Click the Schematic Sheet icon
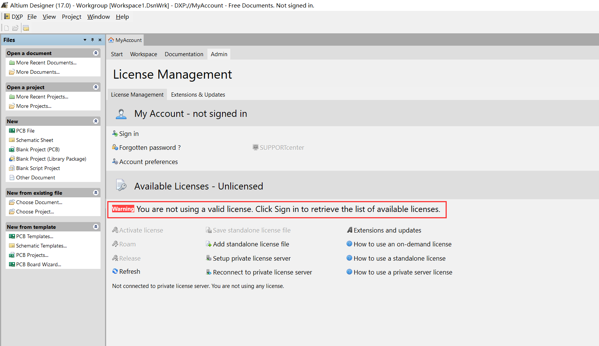The width and height of the screenshot is (599, 346). (12, 140)
